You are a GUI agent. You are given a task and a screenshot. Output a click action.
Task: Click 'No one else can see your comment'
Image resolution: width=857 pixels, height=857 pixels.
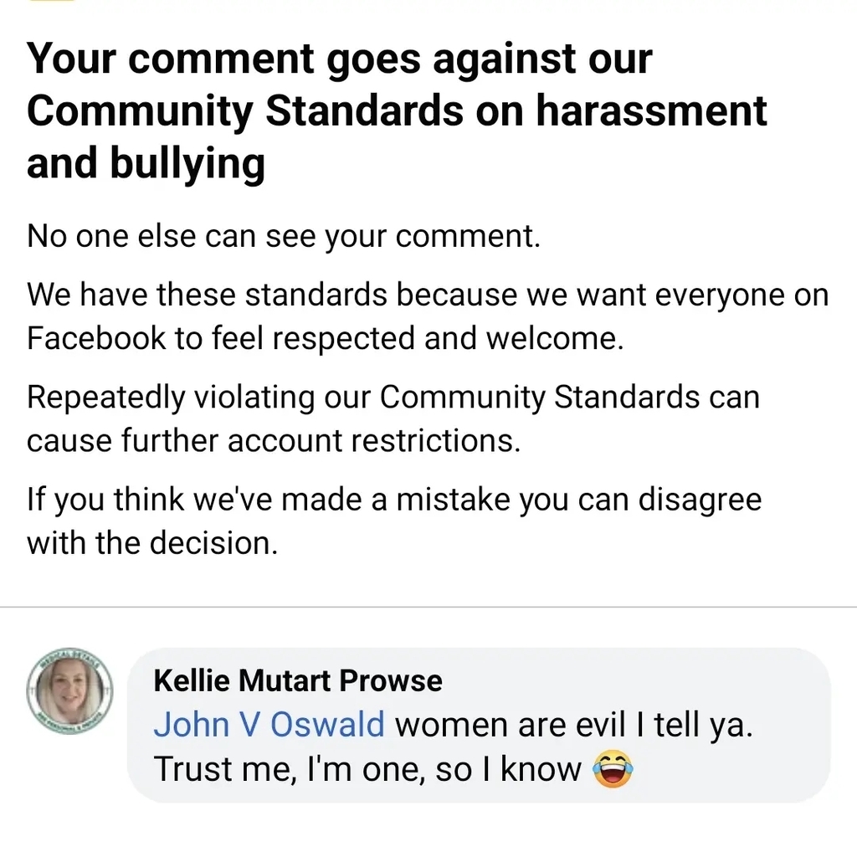pos(284,237)
